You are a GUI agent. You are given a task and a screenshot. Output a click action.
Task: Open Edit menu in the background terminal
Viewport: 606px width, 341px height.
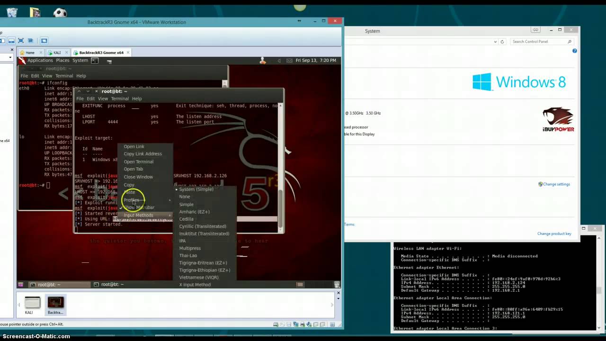point(35,76)
